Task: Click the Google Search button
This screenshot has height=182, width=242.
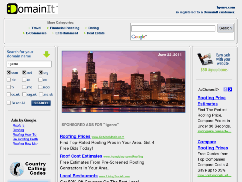Action: click(225, 28)
